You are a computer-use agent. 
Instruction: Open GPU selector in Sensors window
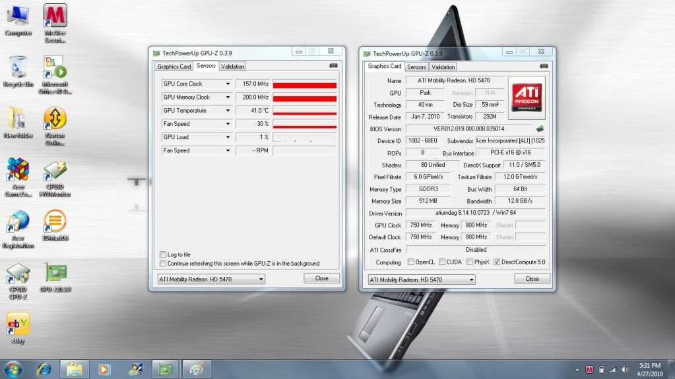click(x=211, y=279)
